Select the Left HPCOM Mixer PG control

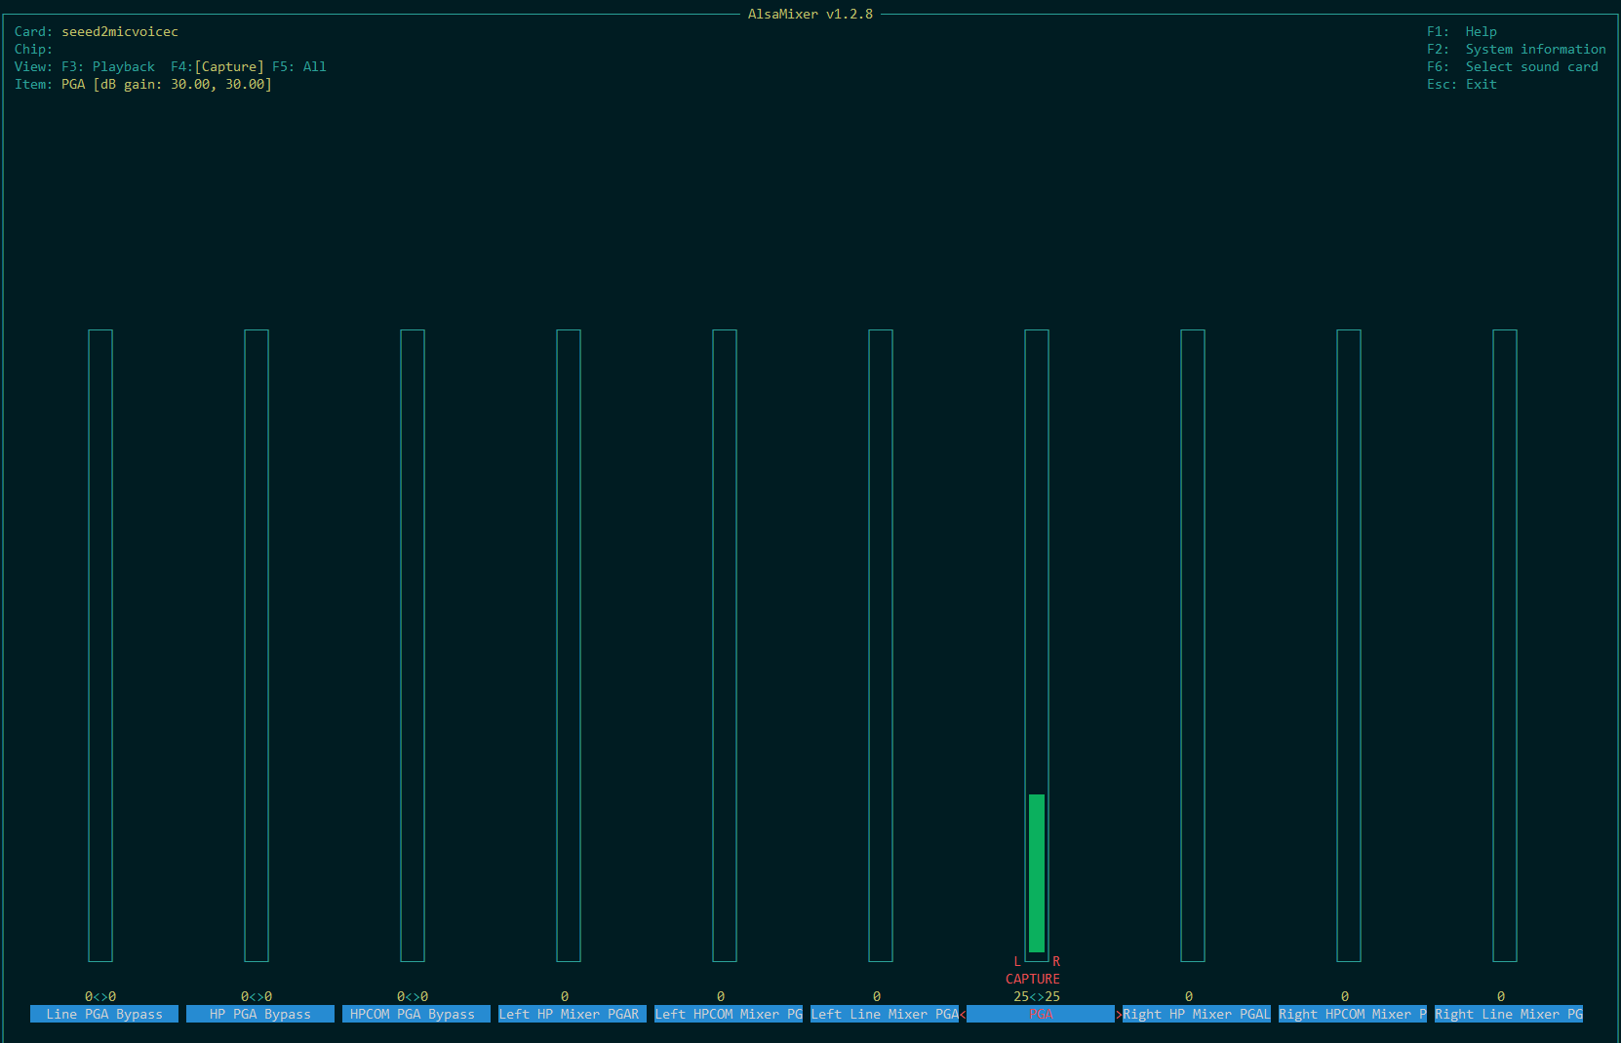pyautogui.click(x=729, y=1014)
